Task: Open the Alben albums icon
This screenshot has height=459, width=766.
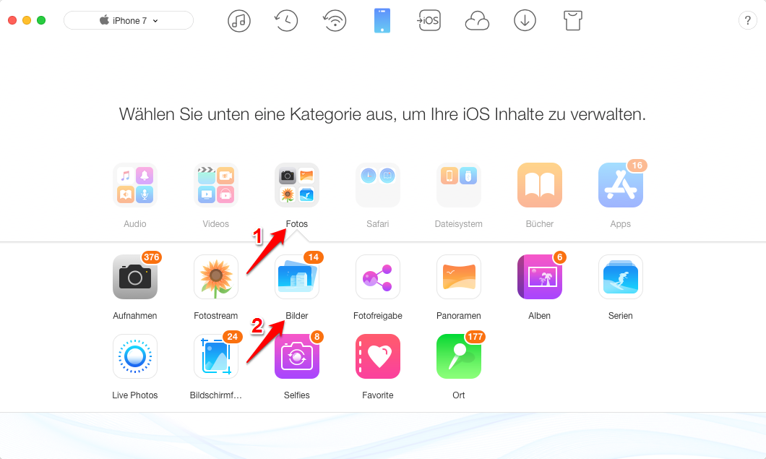Action: (540, 277)
